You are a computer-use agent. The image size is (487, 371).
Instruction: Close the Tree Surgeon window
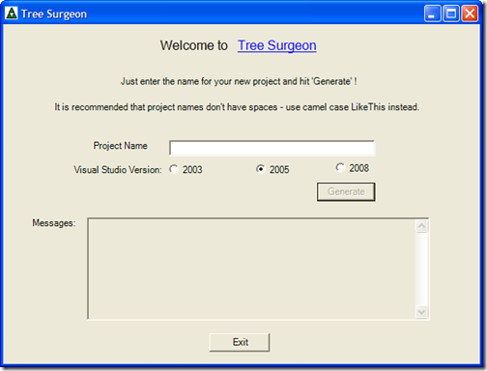coord(470,14)
